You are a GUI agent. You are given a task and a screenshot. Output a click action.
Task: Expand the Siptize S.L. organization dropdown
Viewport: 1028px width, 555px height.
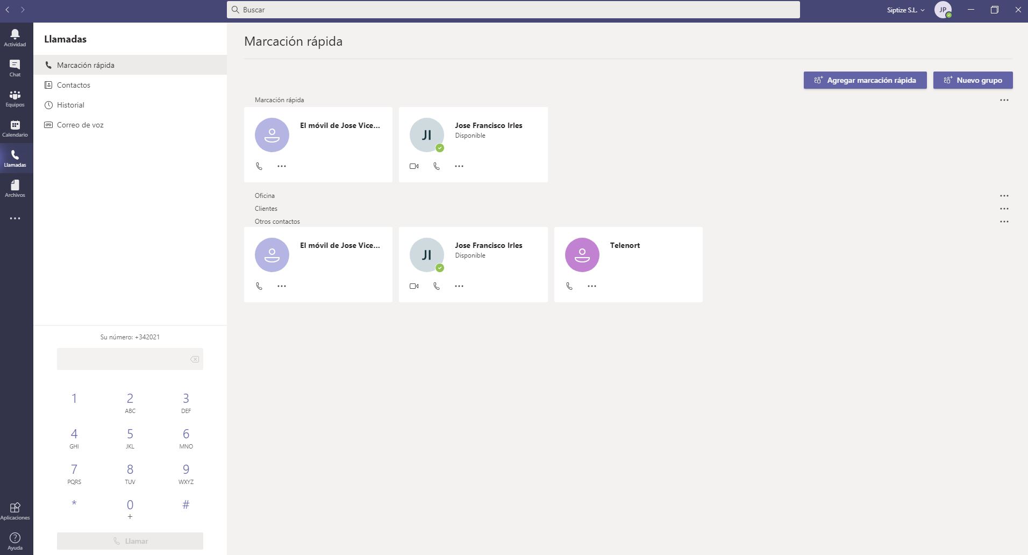[x=905, y=10]
